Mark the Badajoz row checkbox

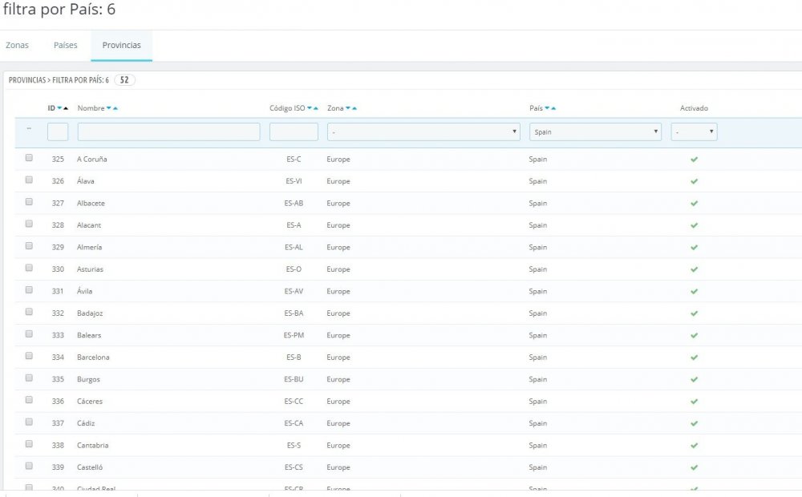(x=29, y=312)
